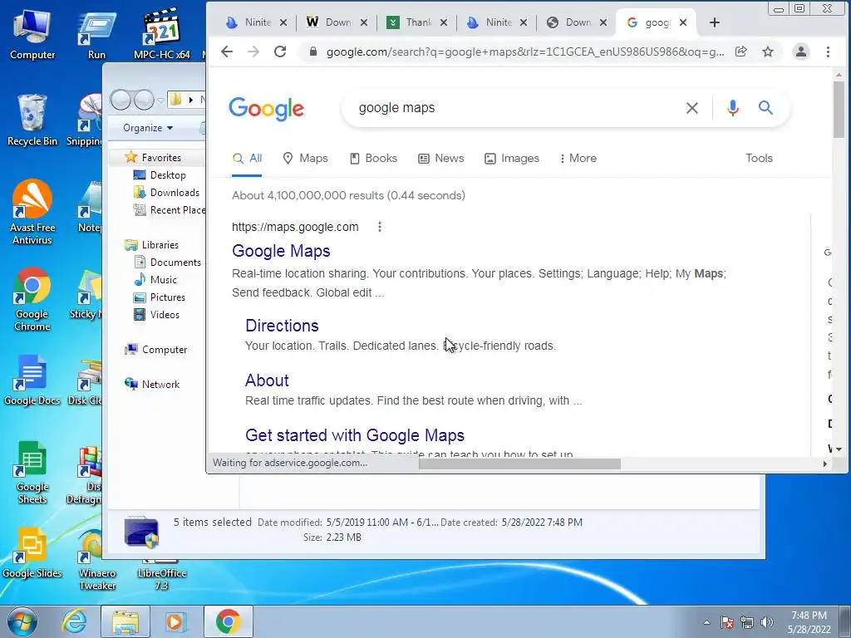The width and height of the screenshot is (851, 638).
Task: Open the search Tools button
Action: pyautogui.click(x=759, y=159)
